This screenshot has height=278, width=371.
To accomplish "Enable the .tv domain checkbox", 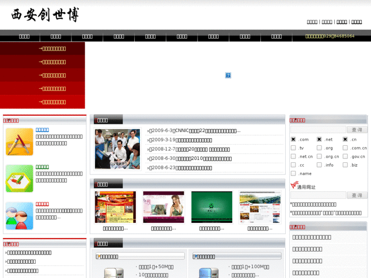I will click(293, 148).
